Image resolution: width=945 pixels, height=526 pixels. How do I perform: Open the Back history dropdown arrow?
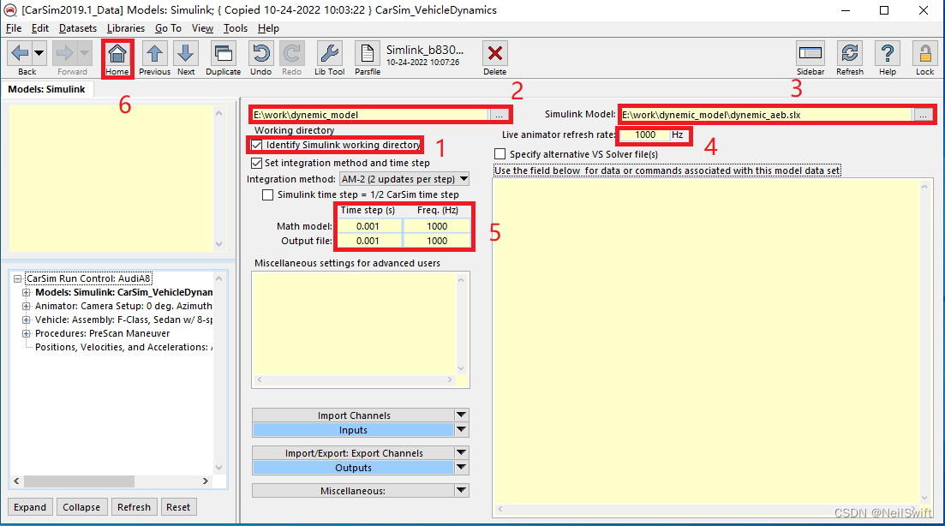pyautogui.click(x=39, y=54)
